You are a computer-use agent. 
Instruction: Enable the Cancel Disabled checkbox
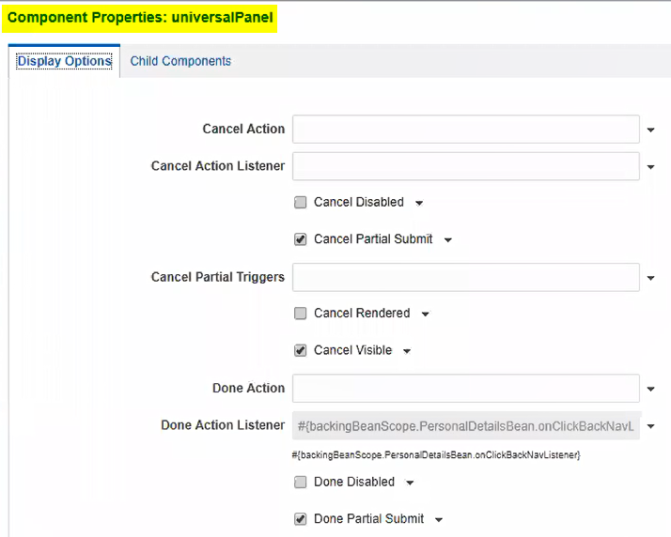tap(301, 202)
